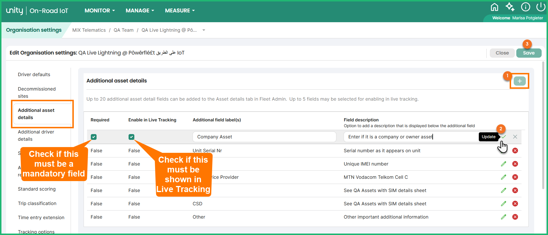548x235 pixels.
Task: Click the Required column header
Action: (x=100, y=120)
